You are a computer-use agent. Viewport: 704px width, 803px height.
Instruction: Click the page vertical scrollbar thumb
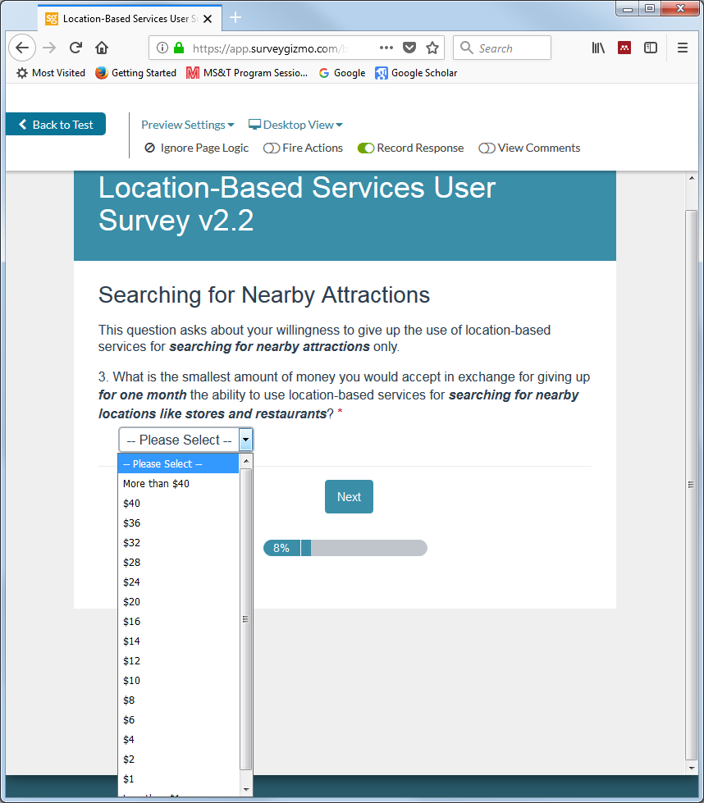click(692, 485)
